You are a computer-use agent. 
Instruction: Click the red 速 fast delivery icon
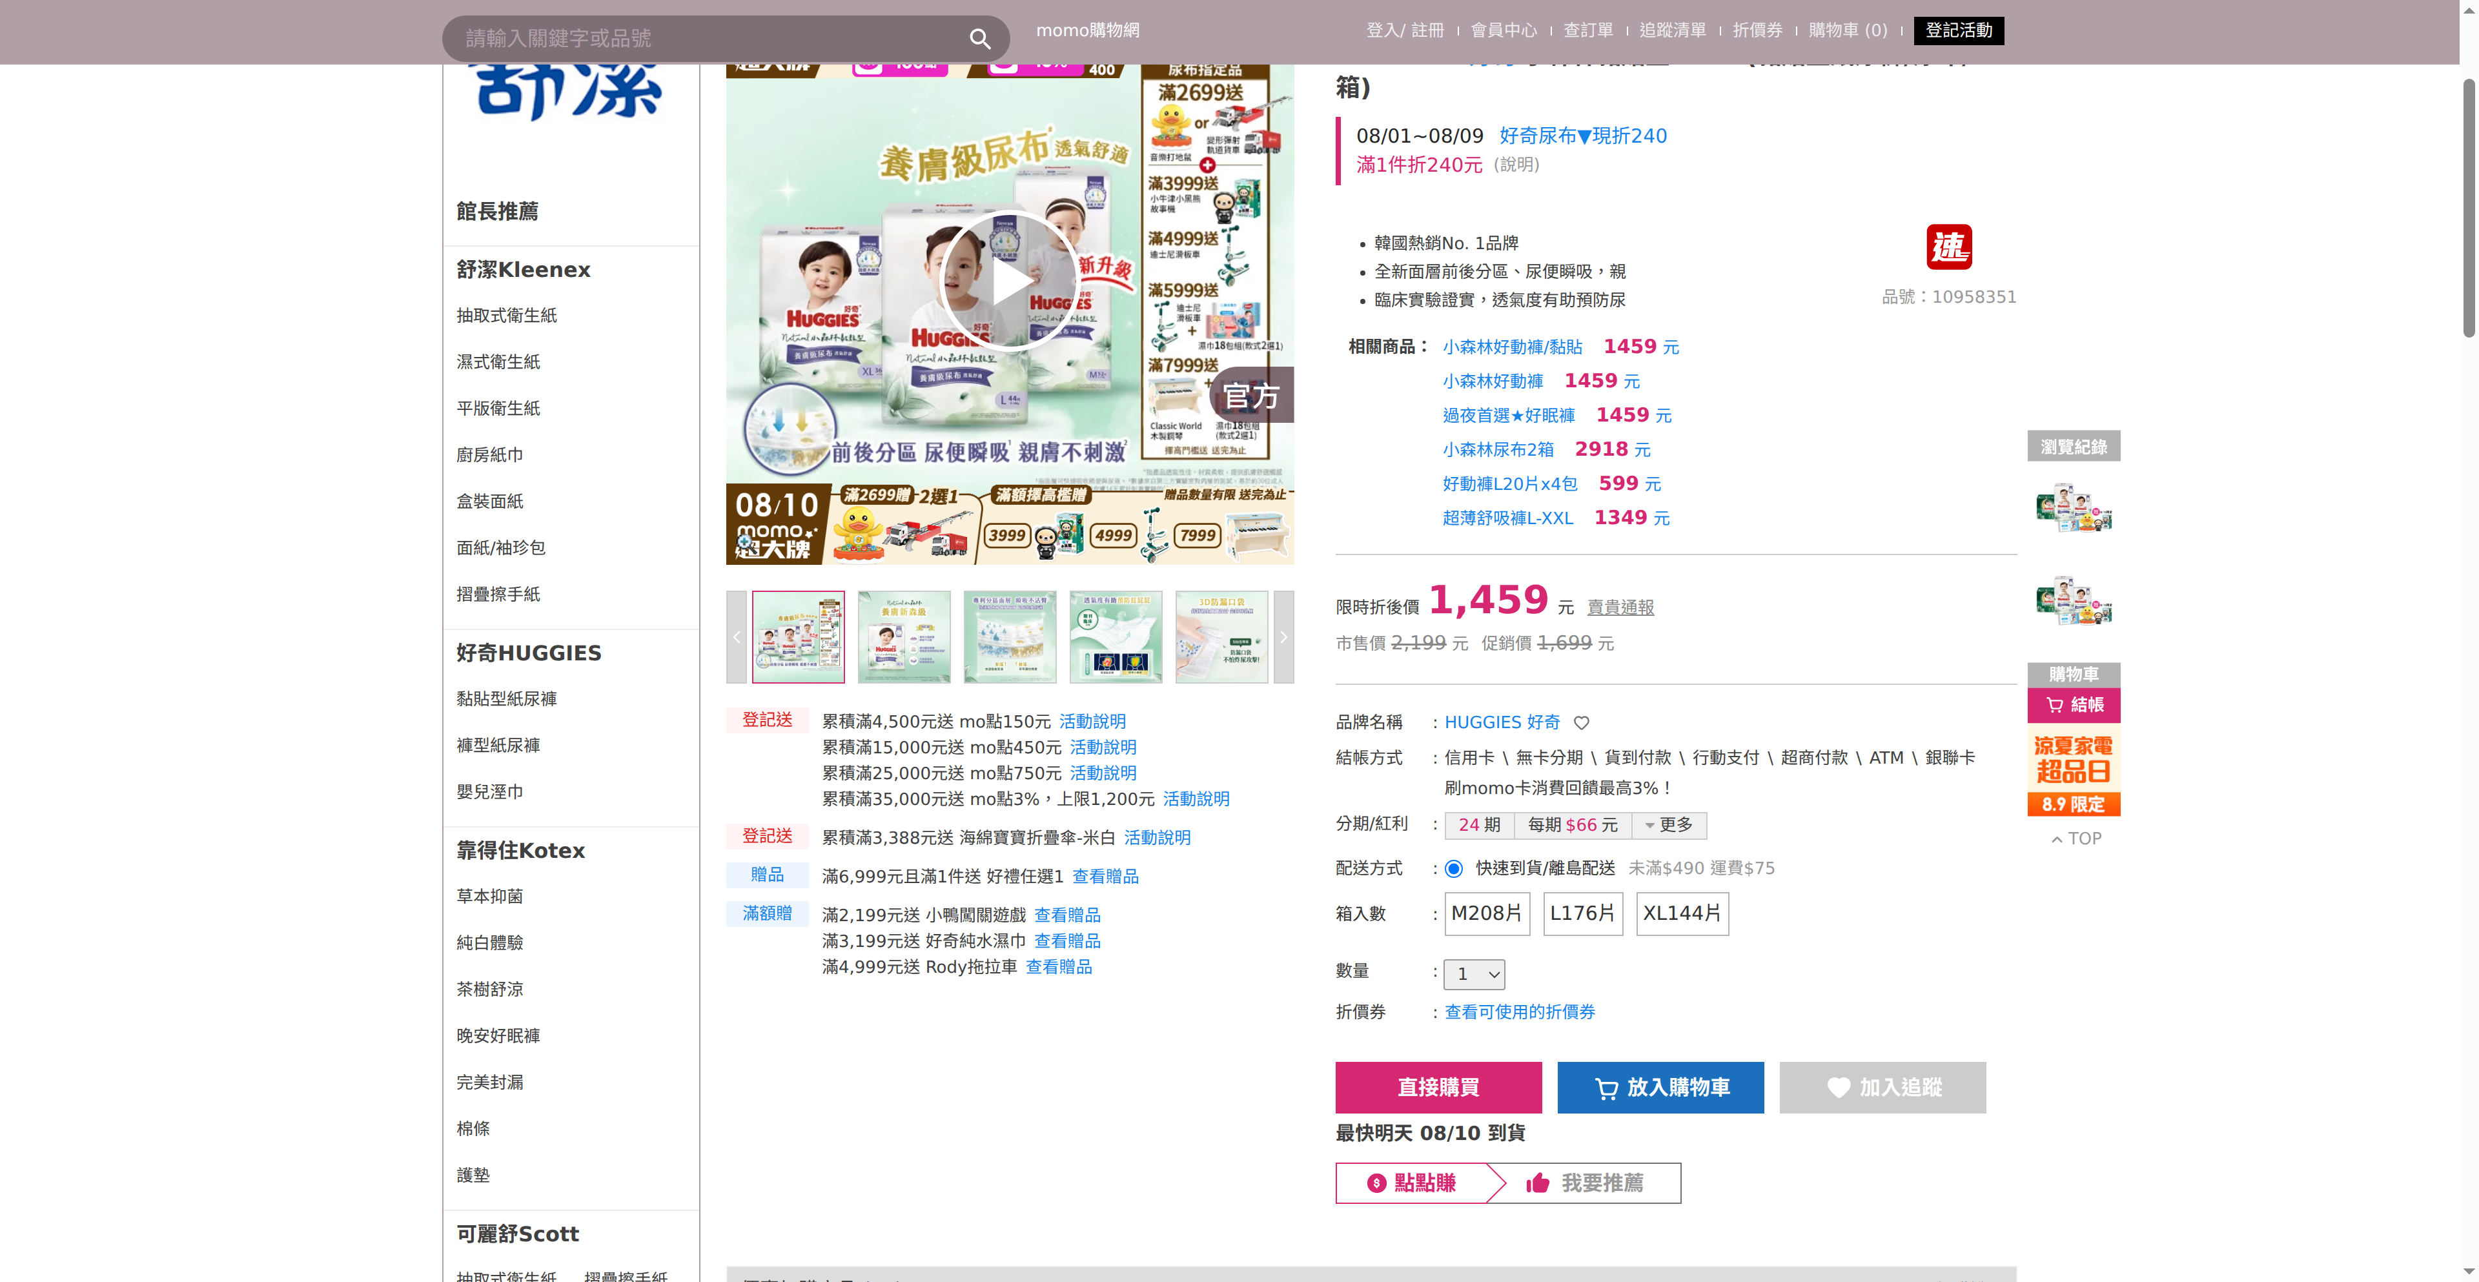click(1949, 247)
